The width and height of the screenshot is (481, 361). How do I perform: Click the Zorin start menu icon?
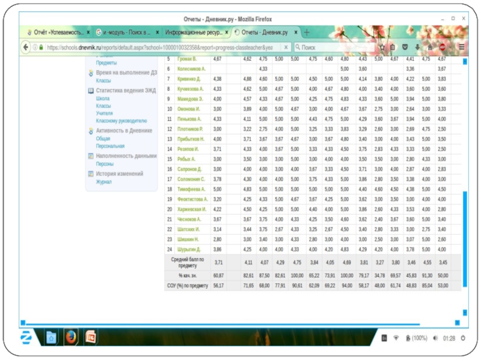(27, 336)
